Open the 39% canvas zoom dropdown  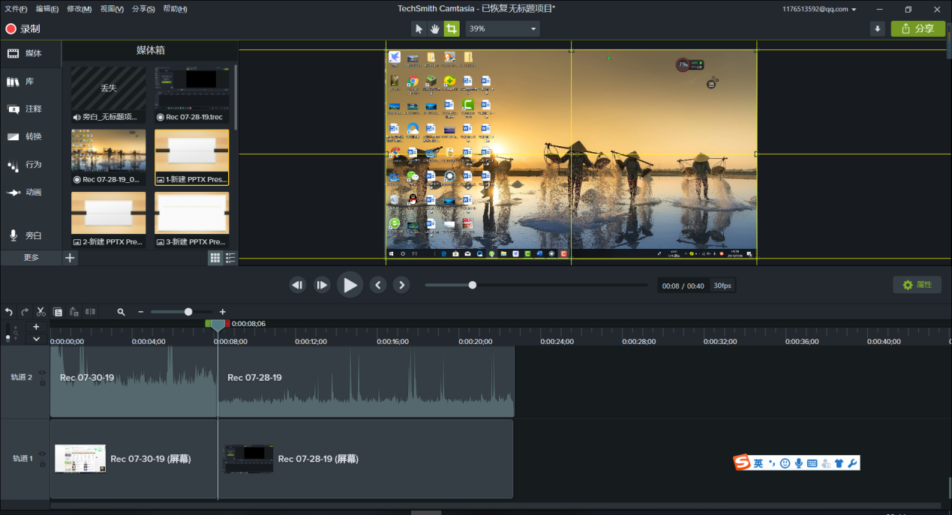pyautogui.click(x=503, y=29)
